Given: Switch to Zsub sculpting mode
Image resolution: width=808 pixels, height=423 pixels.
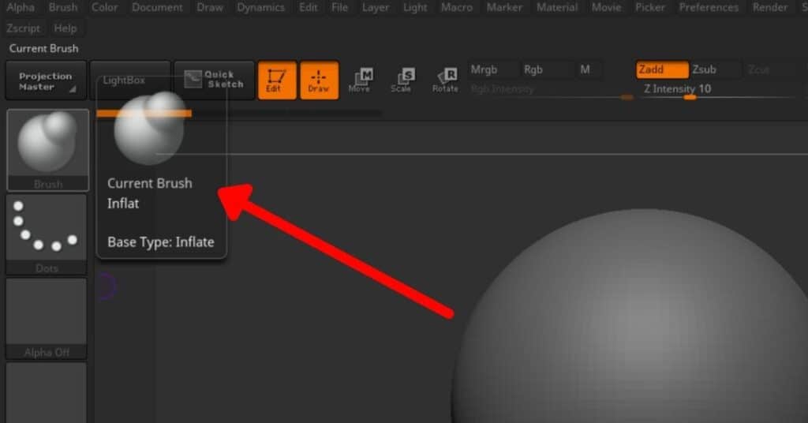Looking at the screenshot, I should coord(715,69).
